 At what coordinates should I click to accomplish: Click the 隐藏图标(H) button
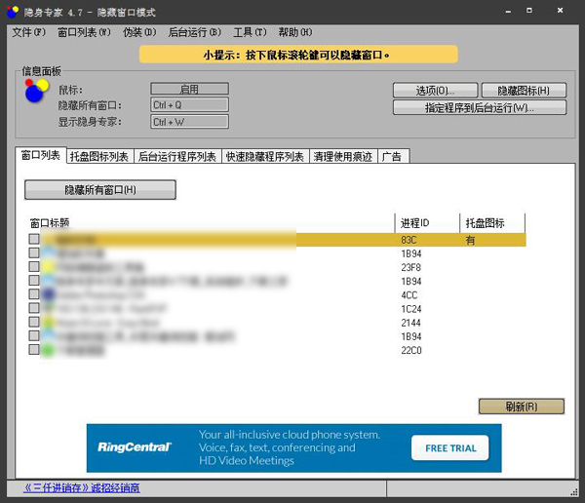524,91
